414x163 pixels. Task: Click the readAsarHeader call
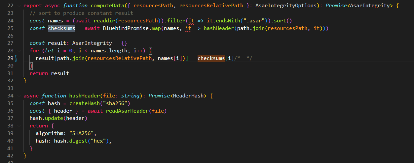pyautogui.click(x=127, y=111)
